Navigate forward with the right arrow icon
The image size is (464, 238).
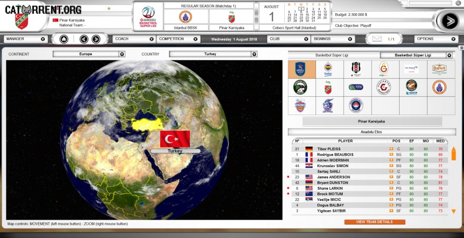[95, 39]
